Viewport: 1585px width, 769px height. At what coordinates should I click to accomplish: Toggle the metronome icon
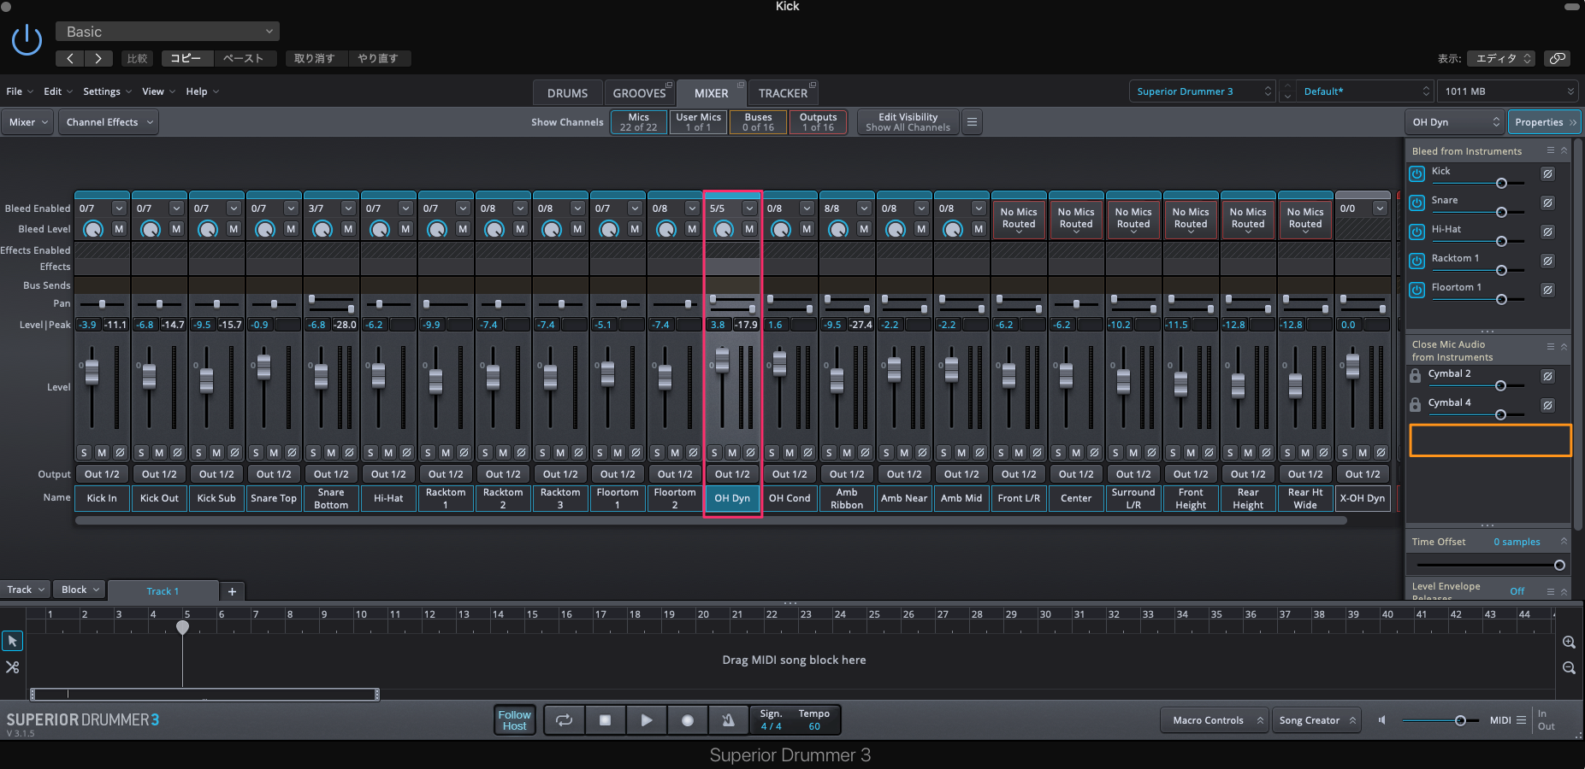[728, 720]
